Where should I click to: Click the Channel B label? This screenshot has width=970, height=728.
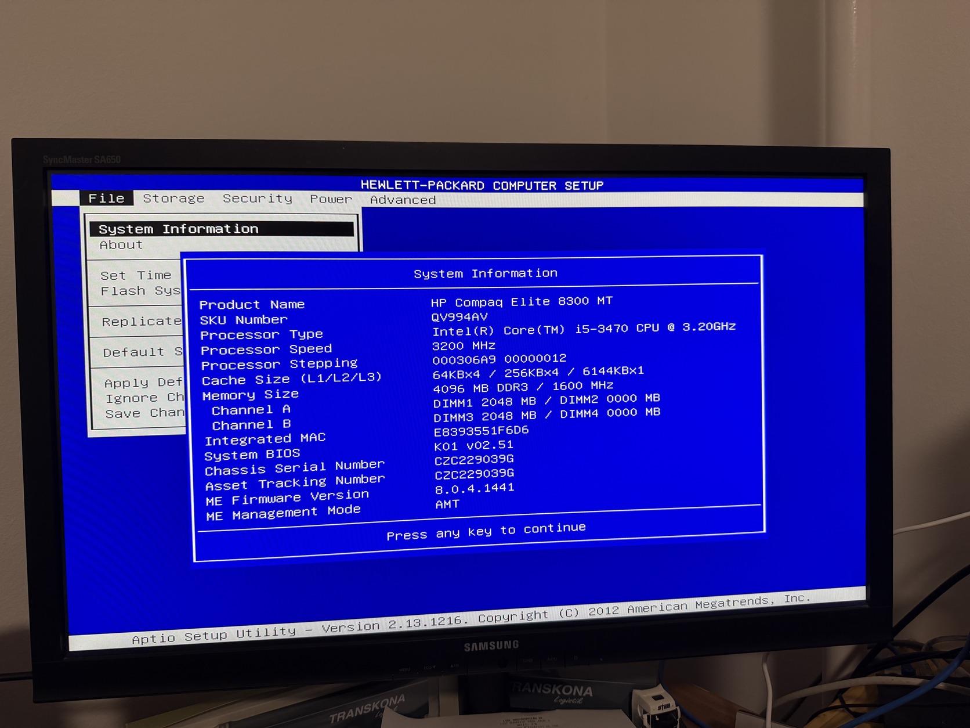pos(252,424)
